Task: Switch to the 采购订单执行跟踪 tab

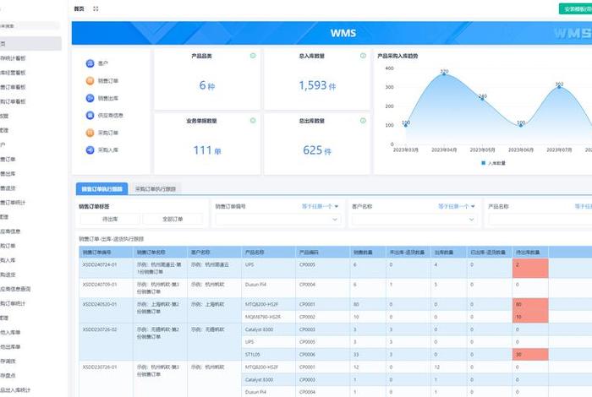Action: pyautogui.click(x=157, y=188)
